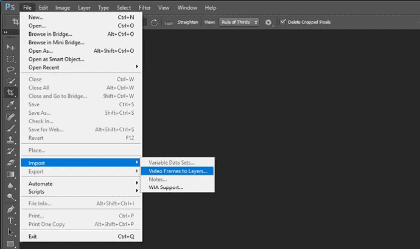
Task: Open crop settings gear options
Action: 268,22
